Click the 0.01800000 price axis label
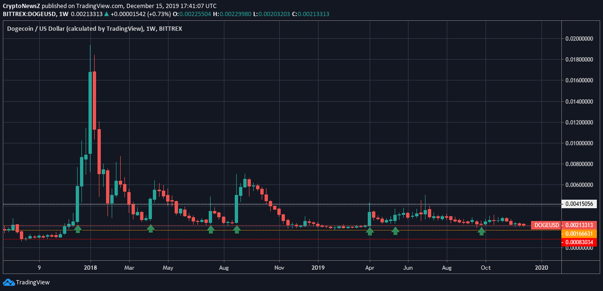Viewport: 603px width, 291px height. pyautogui.click(x=580, y=60)
